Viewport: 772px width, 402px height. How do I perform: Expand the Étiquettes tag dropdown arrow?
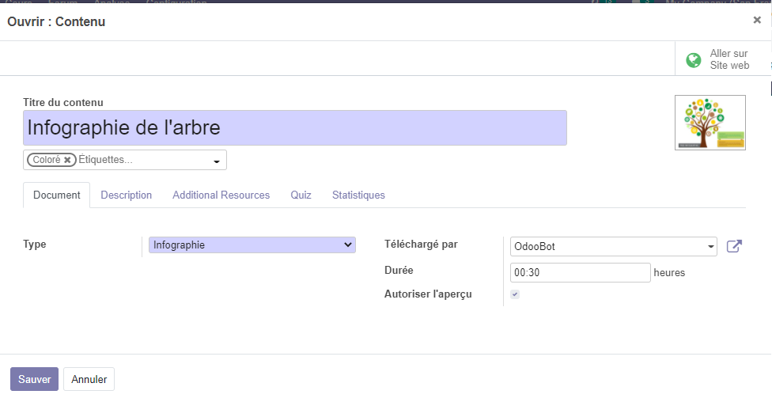pyautogui.click(x=217, y=161)
